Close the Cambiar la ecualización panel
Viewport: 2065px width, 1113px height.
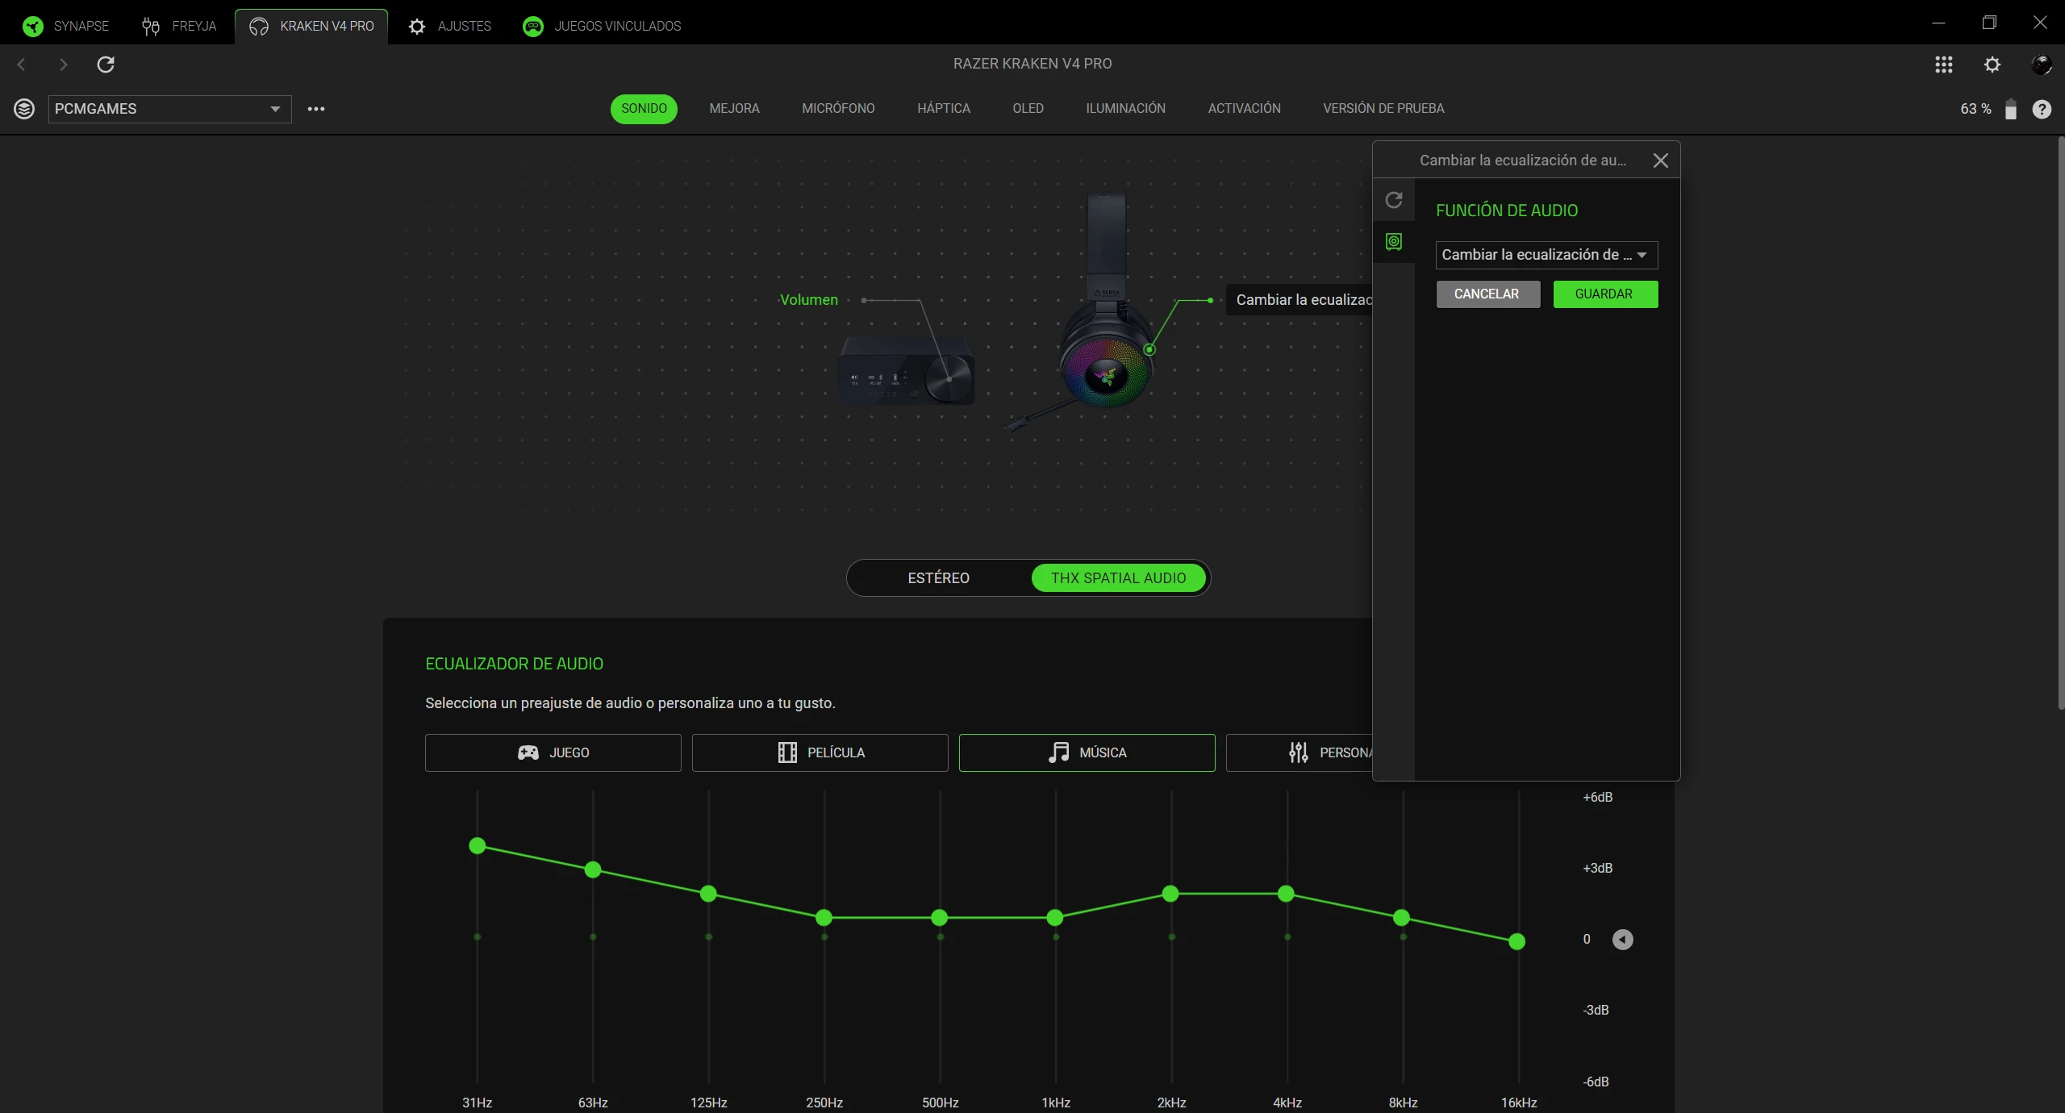(x=1660, y=160)
